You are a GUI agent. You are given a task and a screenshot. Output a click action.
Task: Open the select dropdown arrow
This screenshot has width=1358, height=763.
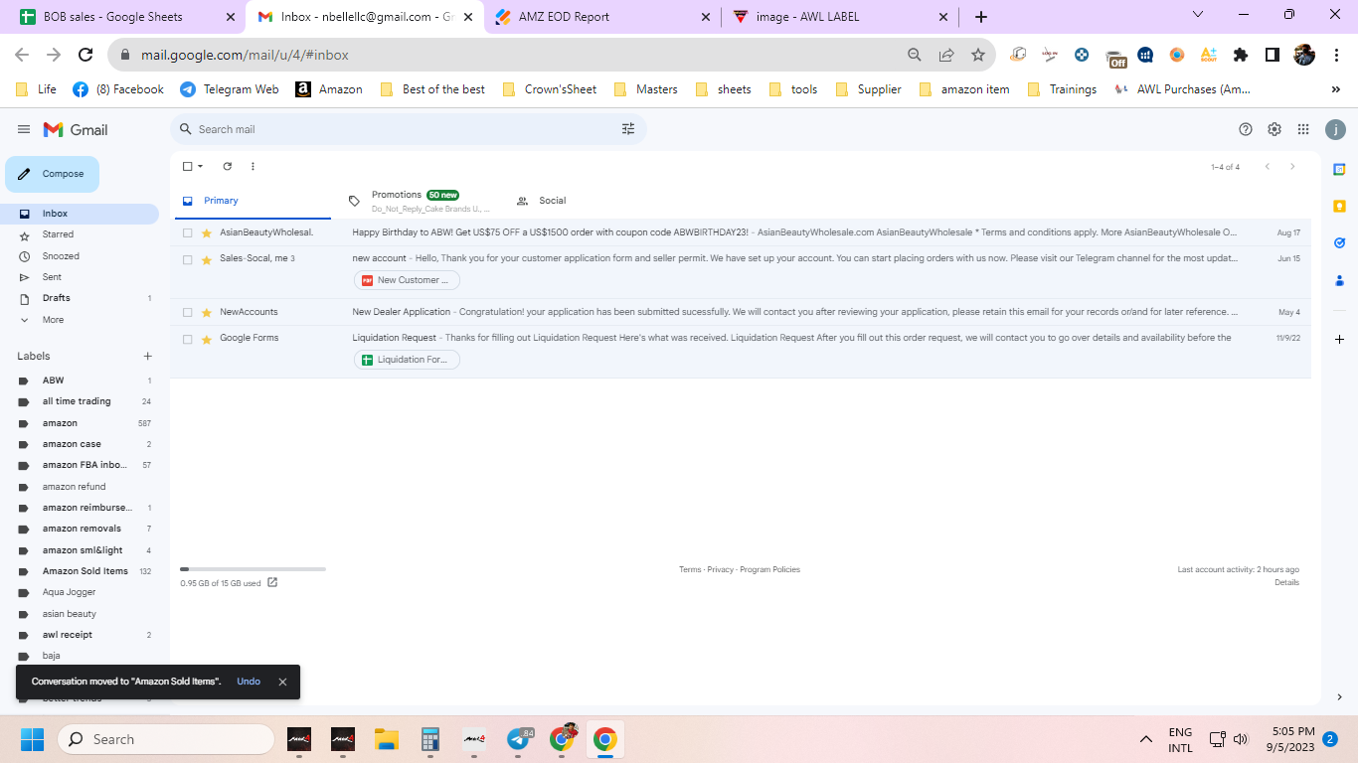200,167
